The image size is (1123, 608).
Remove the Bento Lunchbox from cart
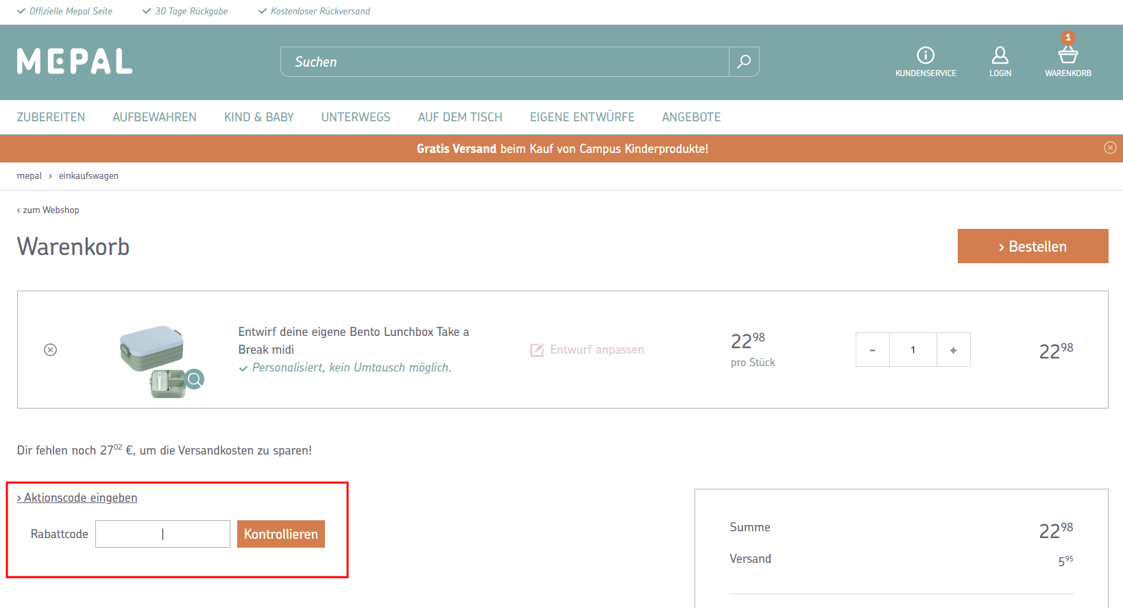coord(50,350)
